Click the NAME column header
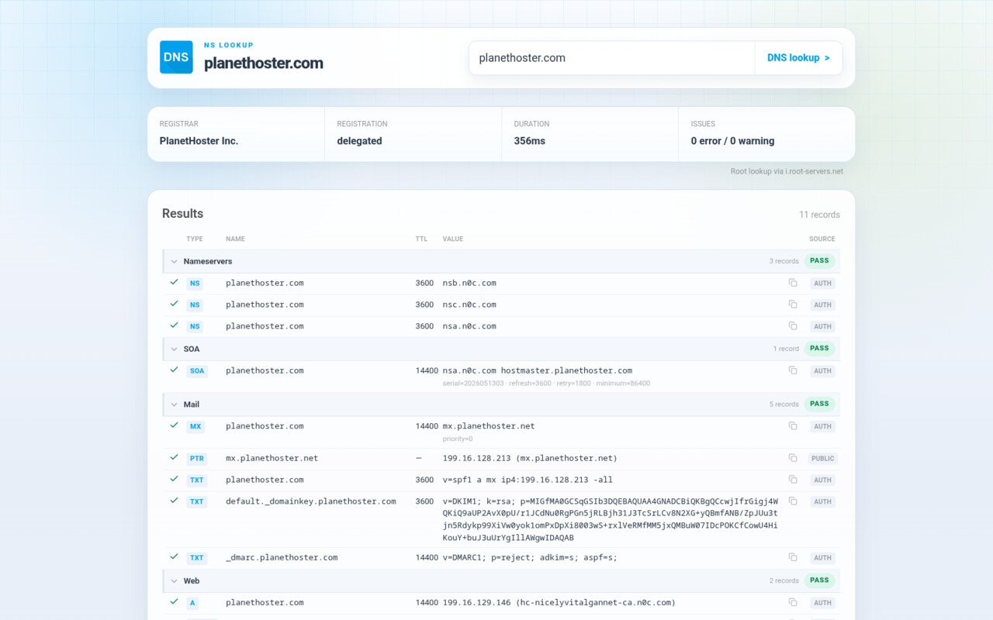 [x=235, y=239]
